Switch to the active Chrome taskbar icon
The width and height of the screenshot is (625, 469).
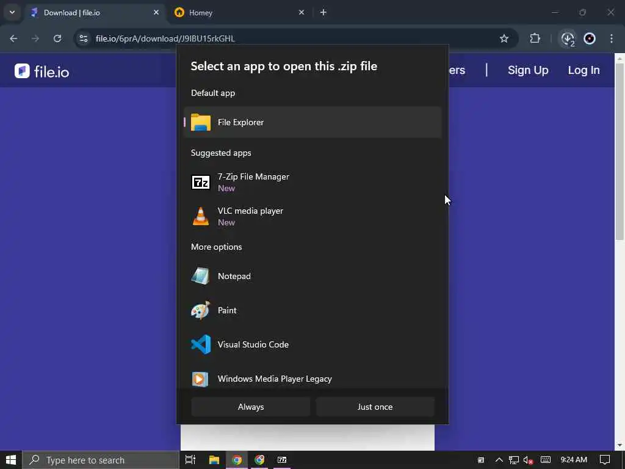click(x=237, y=460)
